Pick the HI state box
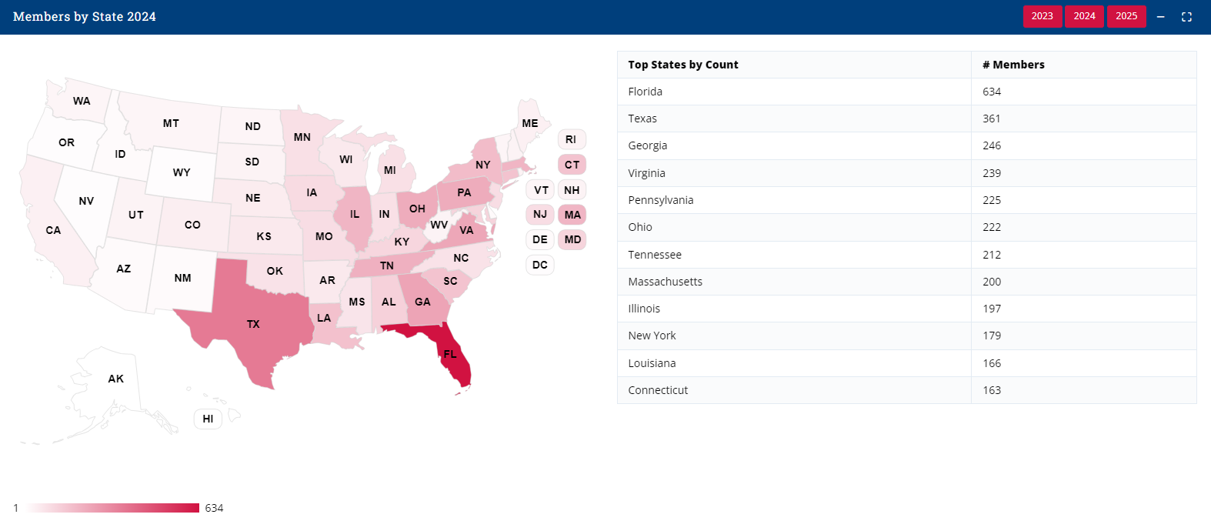This screenshot has height=521, width=1211. coord(208,419)
